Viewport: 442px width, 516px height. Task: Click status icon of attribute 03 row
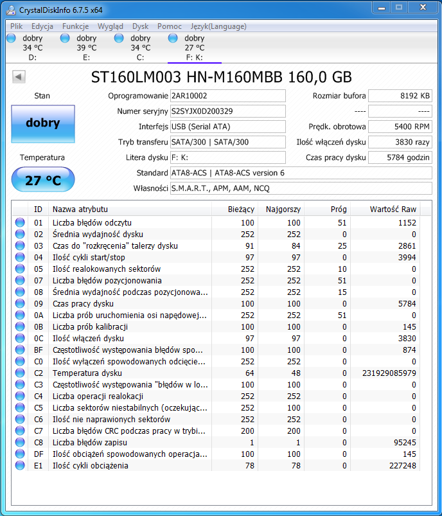click(x=20, y=245)
